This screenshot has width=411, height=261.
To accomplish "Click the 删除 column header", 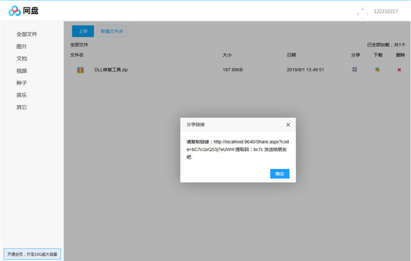I will point(401,55).
